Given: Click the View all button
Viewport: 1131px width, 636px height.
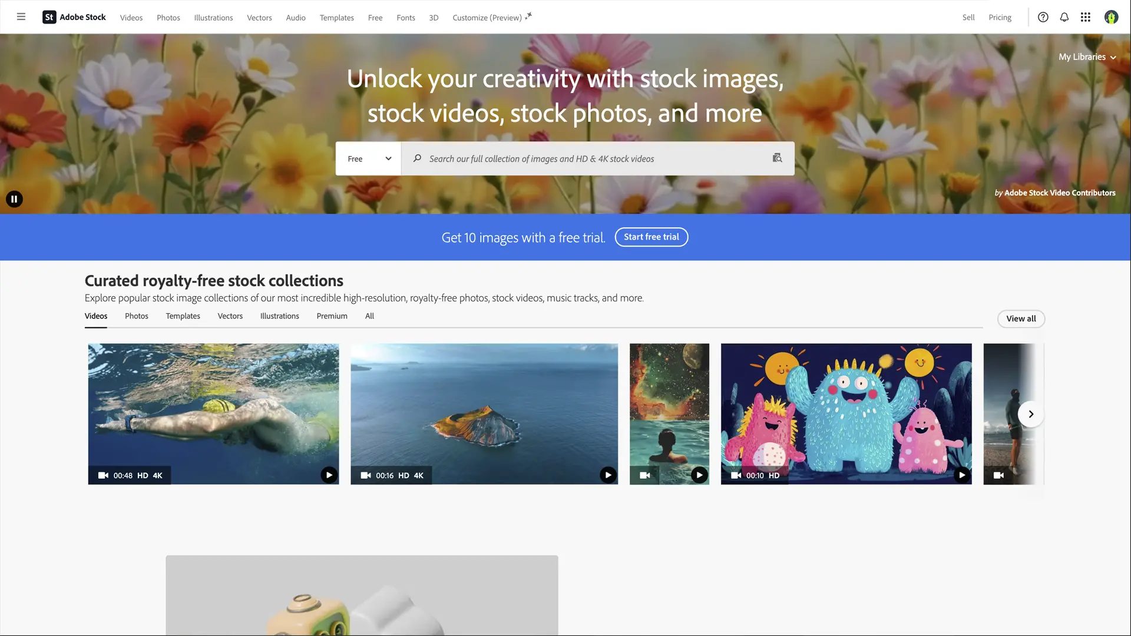Looking at the screenshot, I should click(x=1021, y=319).
